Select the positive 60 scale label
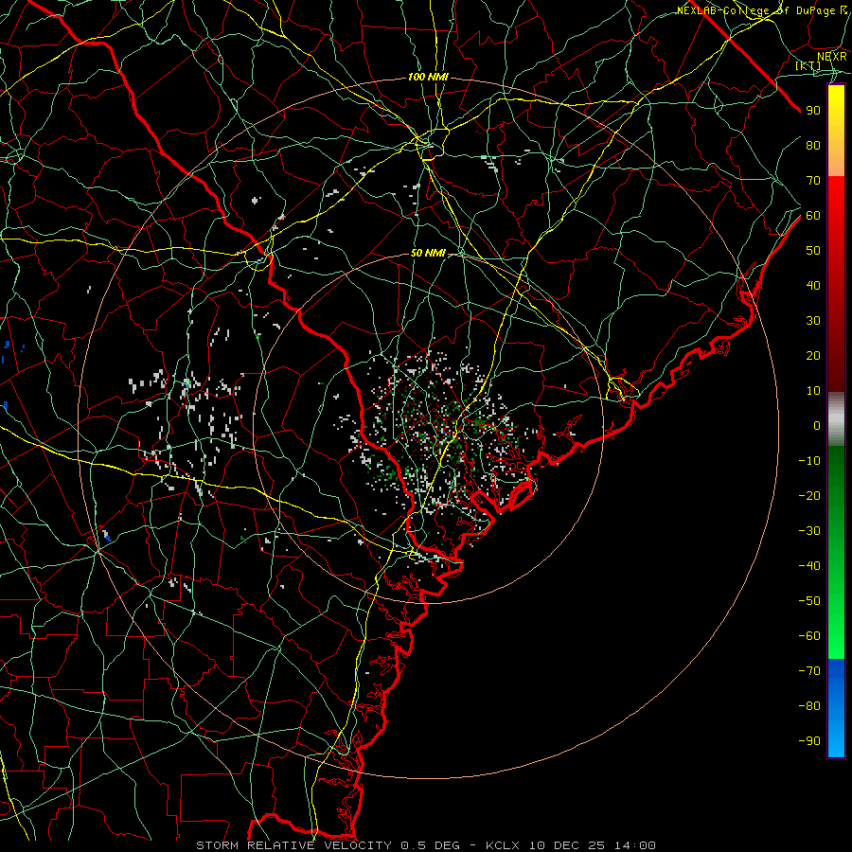852x852 pixels. point(813,216)
